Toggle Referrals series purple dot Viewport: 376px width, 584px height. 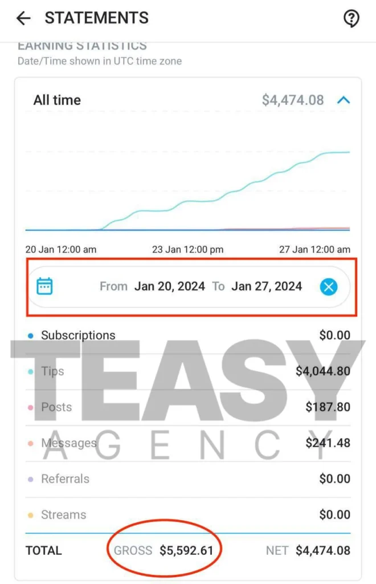click(x=31, y=479)
